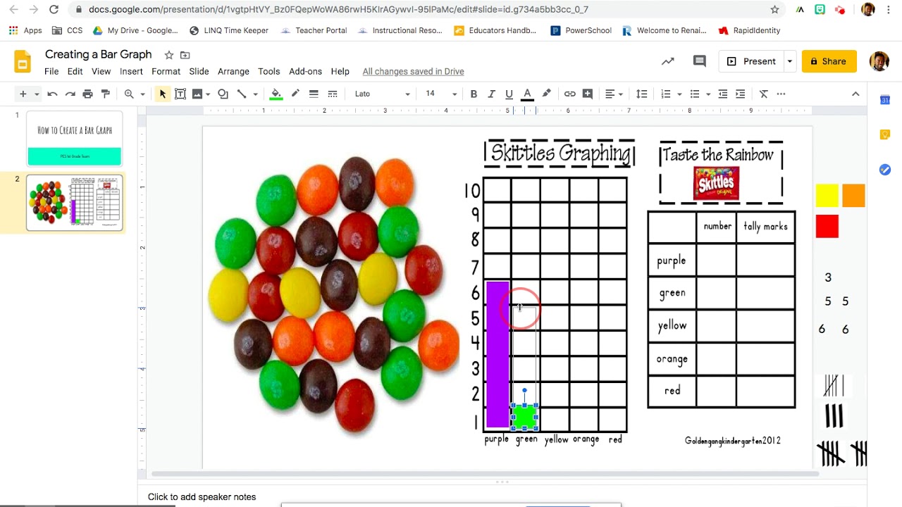
Task: Click the zoom magnifier tool
Action: click(129, 94)
